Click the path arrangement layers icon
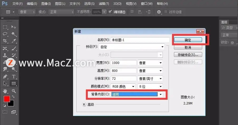Screen dimensions: 238x125 coord(148,12)
